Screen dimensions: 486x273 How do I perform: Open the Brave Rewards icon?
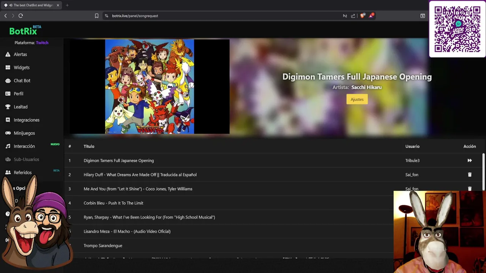click(371, 16)
